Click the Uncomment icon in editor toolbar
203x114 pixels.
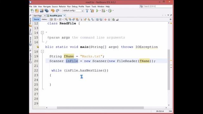pos(117,20)
